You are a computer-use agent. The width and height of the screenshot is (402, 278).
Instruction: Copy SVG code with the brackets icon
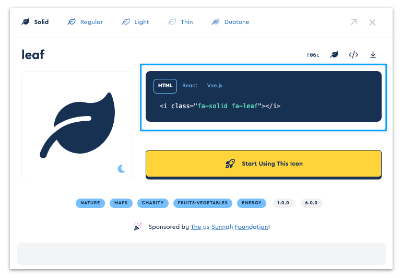click(x=353, y=55)
